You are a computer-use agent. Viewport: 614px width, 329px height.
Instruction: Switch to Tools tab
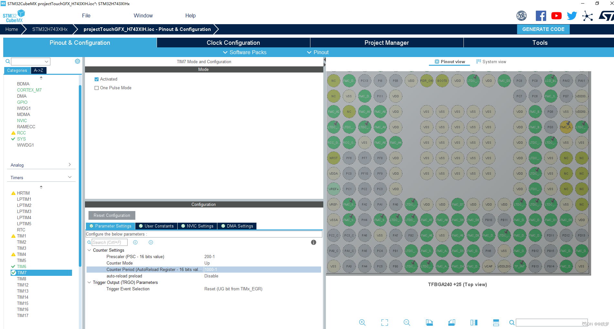pyautogui.click(x=539, y=43)
